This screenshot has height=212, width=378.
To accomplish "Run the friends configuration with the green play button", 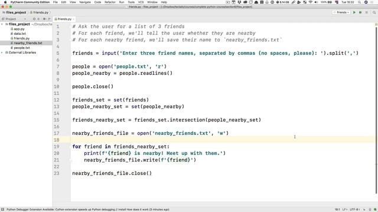I will pos(354,12).
